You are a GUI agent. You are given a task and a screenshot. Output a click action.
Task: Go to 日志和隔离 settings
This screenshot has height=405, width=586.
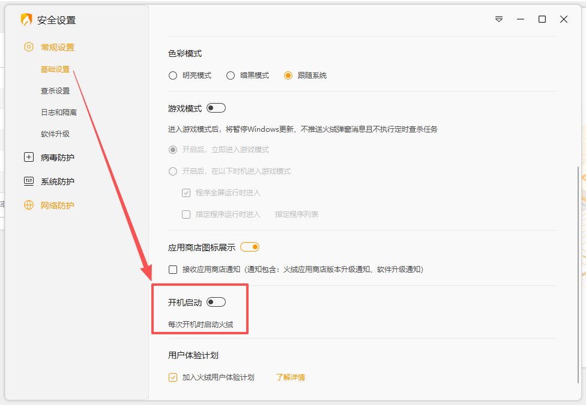click(x=59, y=113)
